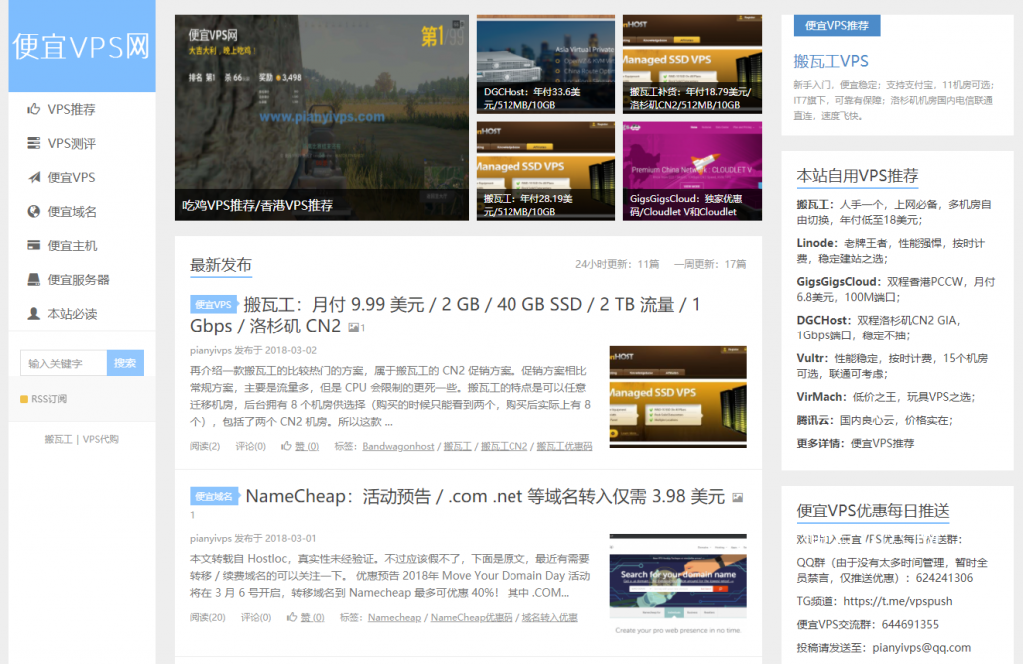Open the DGCHost 年付33.6美元 thumbnail
1023x664 pixels.
545,65
